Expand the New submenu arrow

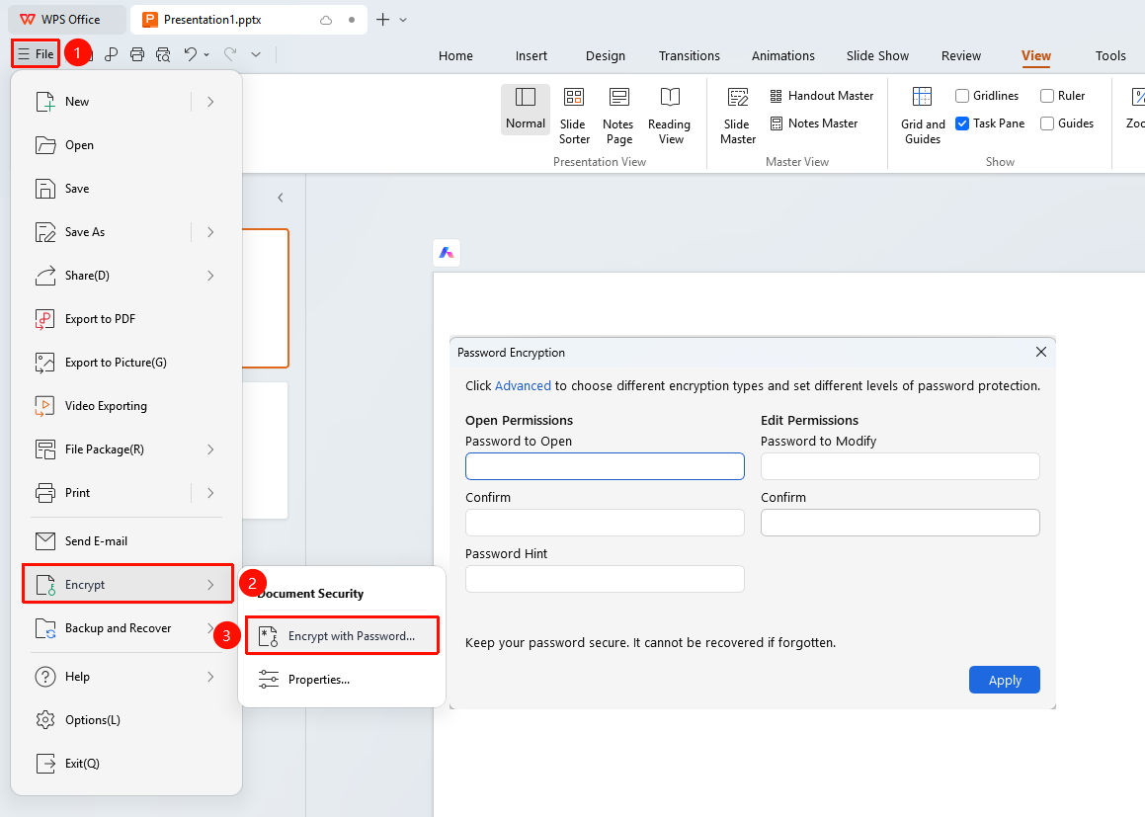[210, 102]
